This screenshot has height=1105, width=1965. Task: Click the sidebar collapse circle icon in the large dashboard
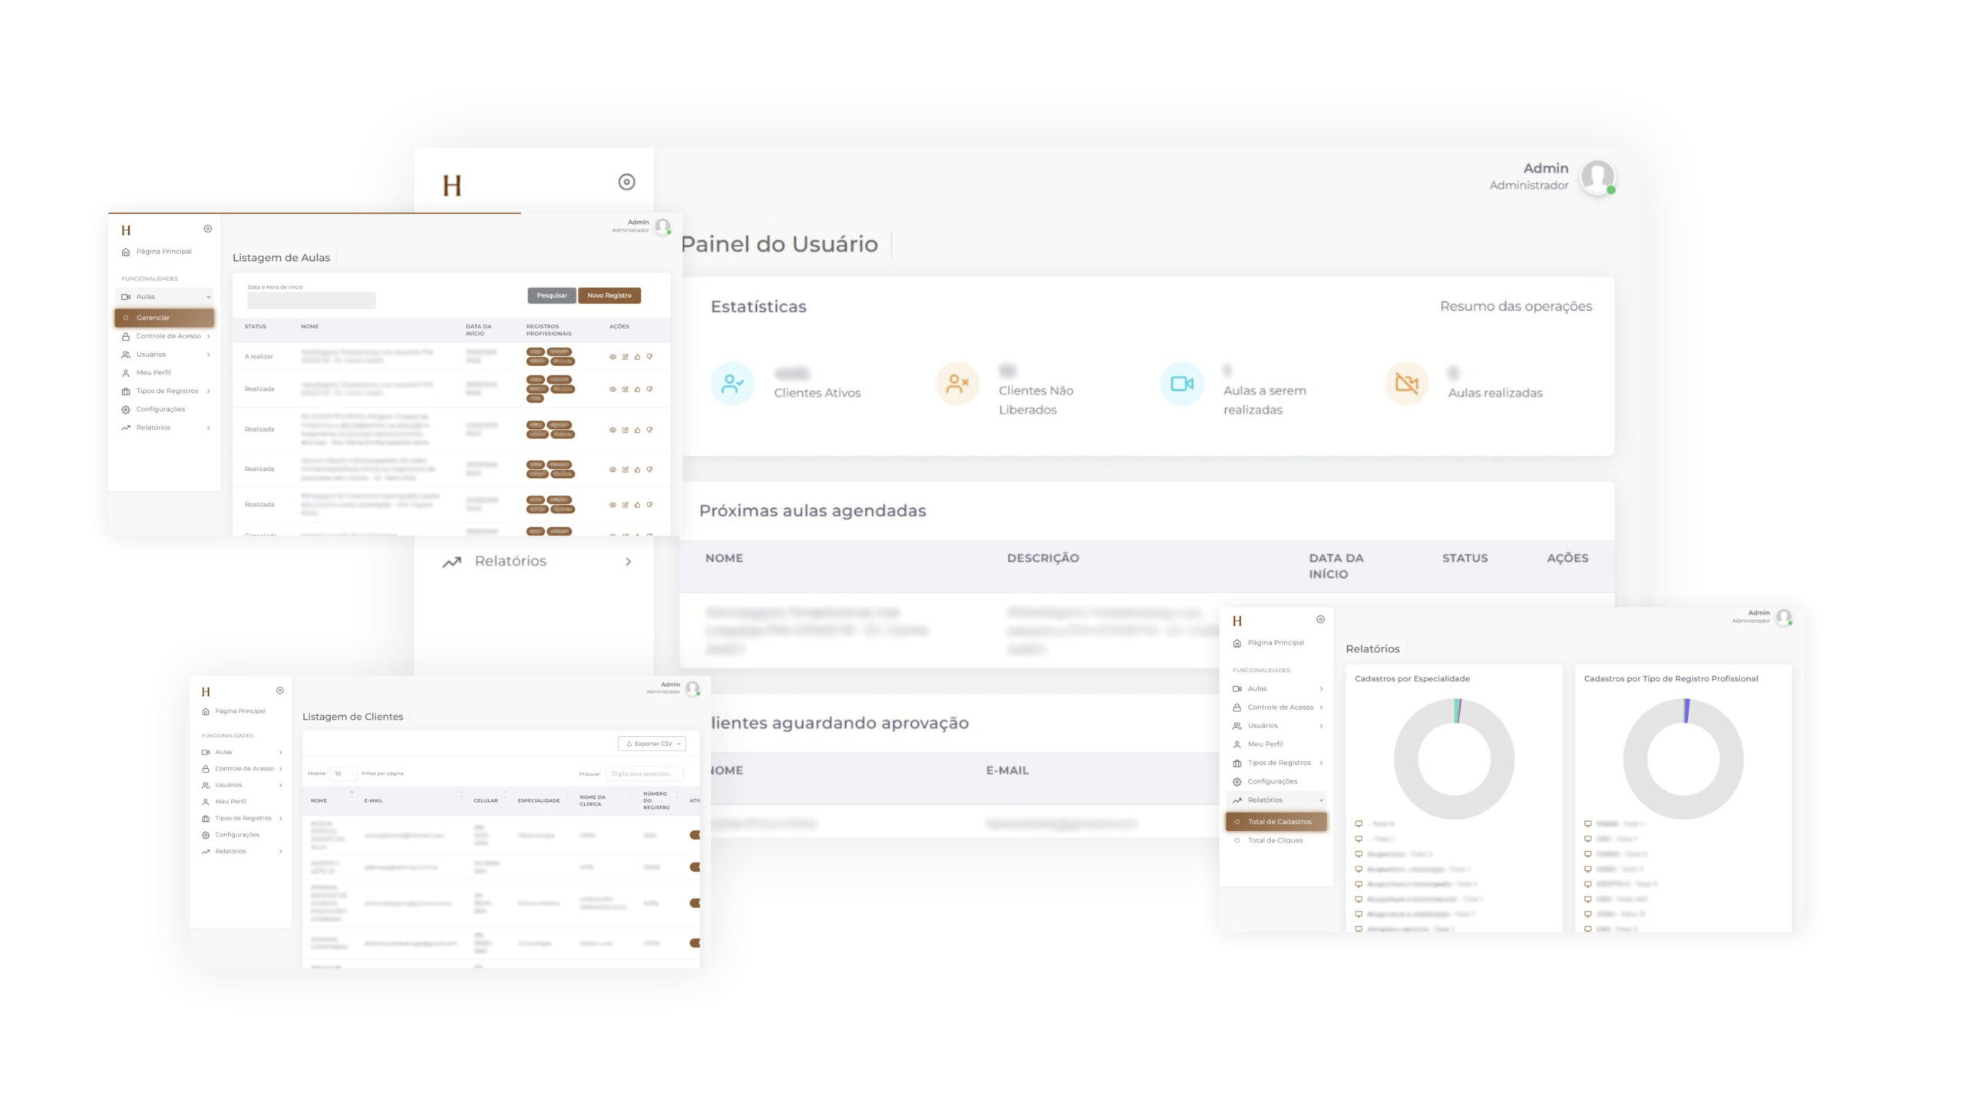[626, 182]
